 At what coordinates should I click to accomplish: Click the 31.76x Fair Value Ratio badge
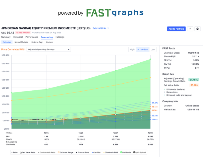pyautogui.click(x=194, y=85)
